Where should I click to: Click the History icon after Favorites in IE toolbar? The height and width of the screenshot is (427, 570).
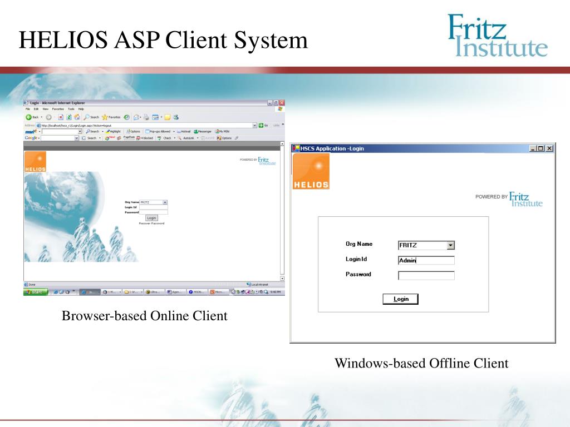(126, 117)
